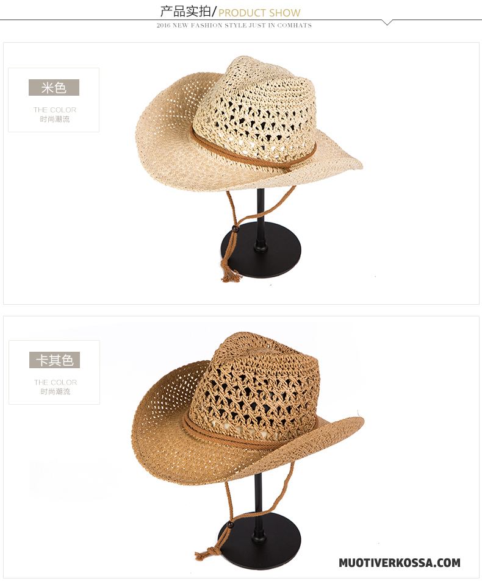Screen dimensions: 482x584
Task: Click the 产品实拍 header title
Action: [x=185, y=12]
